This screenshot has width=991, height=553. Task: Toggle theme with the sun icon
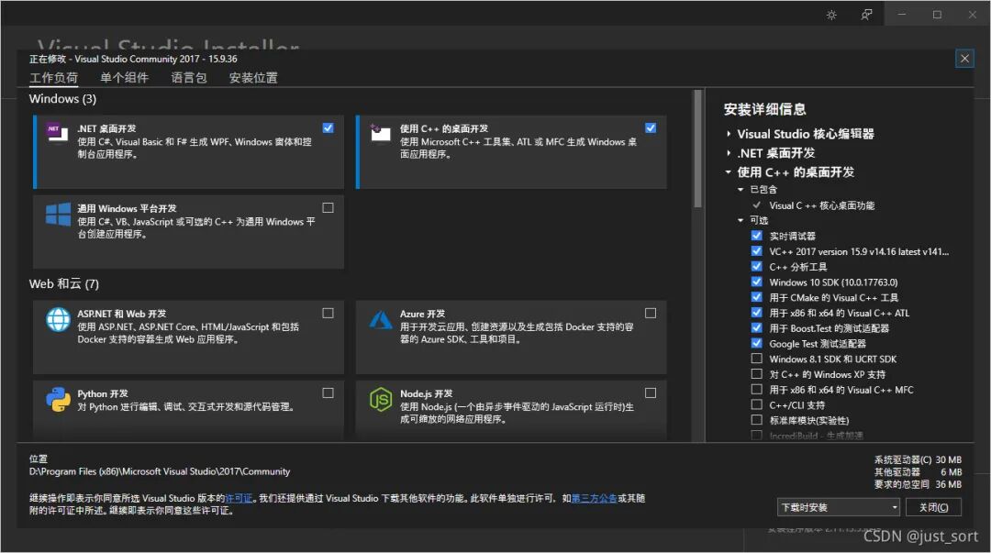pos(831,15)
